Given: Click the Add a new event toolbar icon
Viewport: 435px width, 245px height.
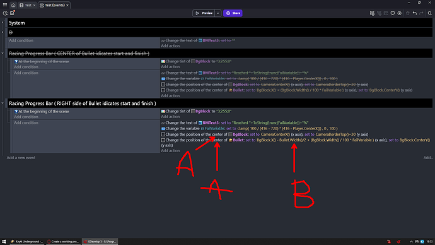Looking at the screenshot, I should [372, 13].
